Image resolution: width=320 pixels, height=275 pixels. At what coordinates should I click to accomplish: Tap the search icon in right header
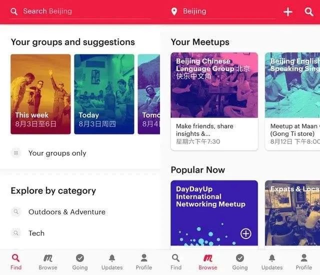[309, 11]
